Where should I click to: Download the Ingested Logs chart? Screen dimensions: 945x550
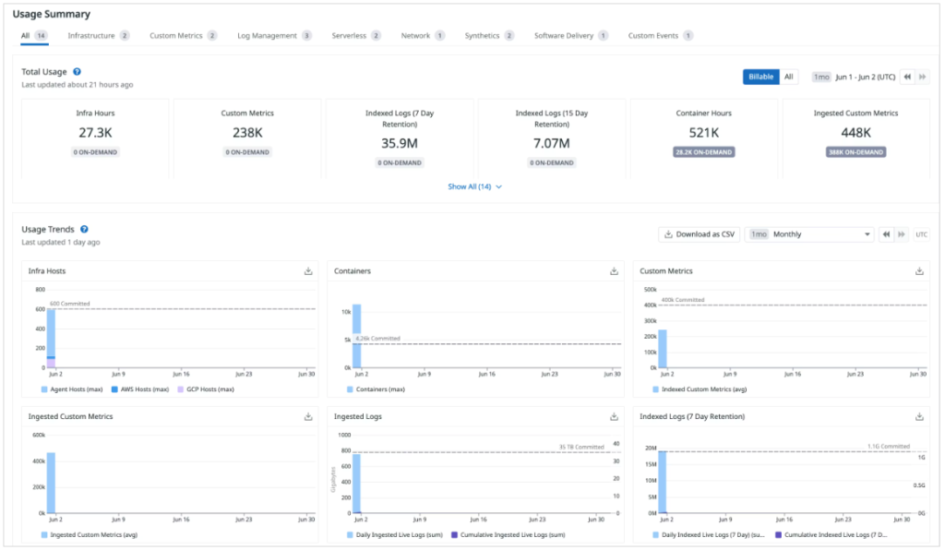pos(614,417)
